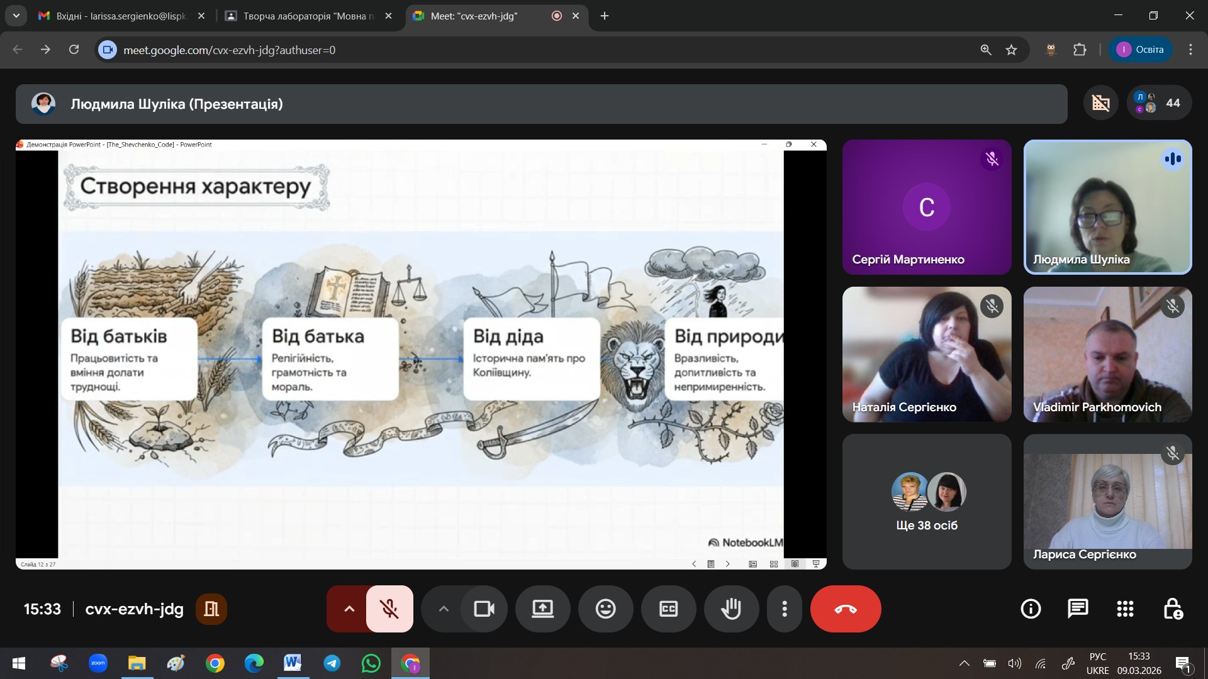Open meeting details info icon
The height and width of the screenshot is (679, 1208).
1031,609
